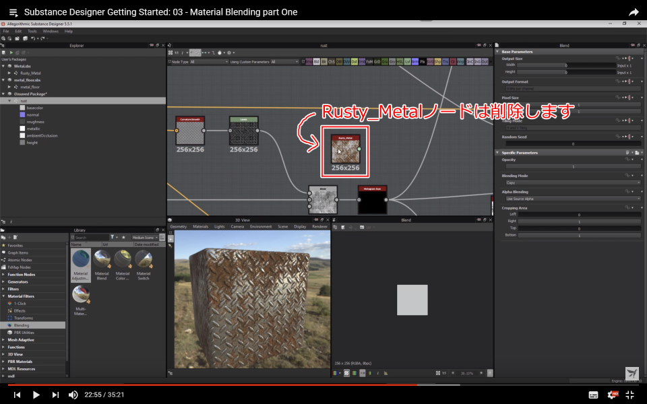647x404 pixels.
Task: Select the normal output
Action: tap(32, 115)
